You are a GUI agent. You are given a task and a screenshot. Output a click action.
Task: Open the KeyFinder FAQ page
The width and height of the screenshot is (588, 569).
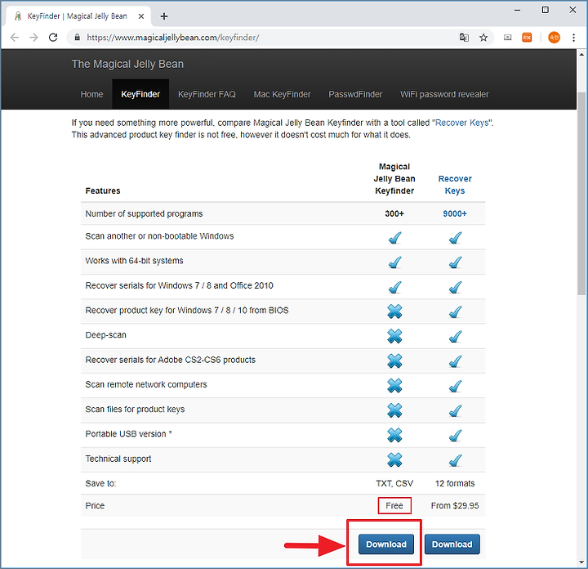(207, 94)
